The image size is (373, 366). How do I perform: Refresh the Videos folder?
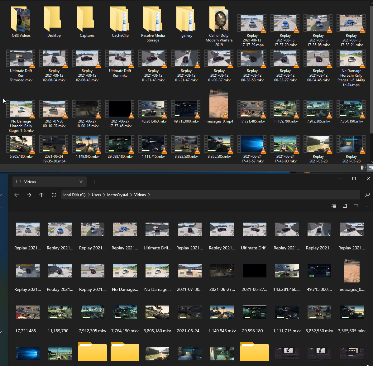coord(54,195)
